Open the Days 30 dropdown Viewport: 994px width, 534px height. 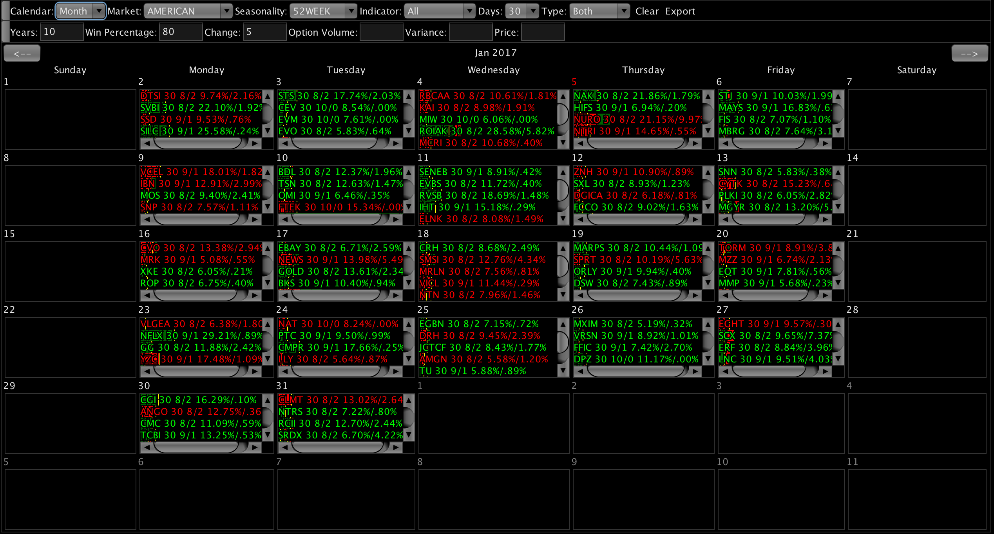[x=521, y=11]
